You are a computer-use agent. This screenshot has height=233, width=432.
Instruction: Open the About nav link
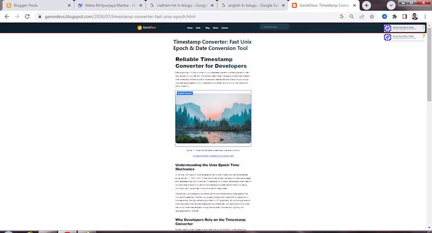click(x=216, y=28)
